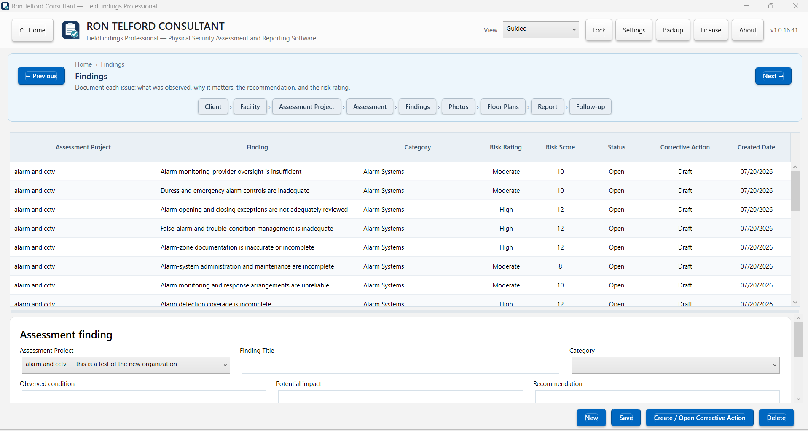This screenshot has height=431, width=808.
Task: Open the About dialog
Action: coord(748,30)
